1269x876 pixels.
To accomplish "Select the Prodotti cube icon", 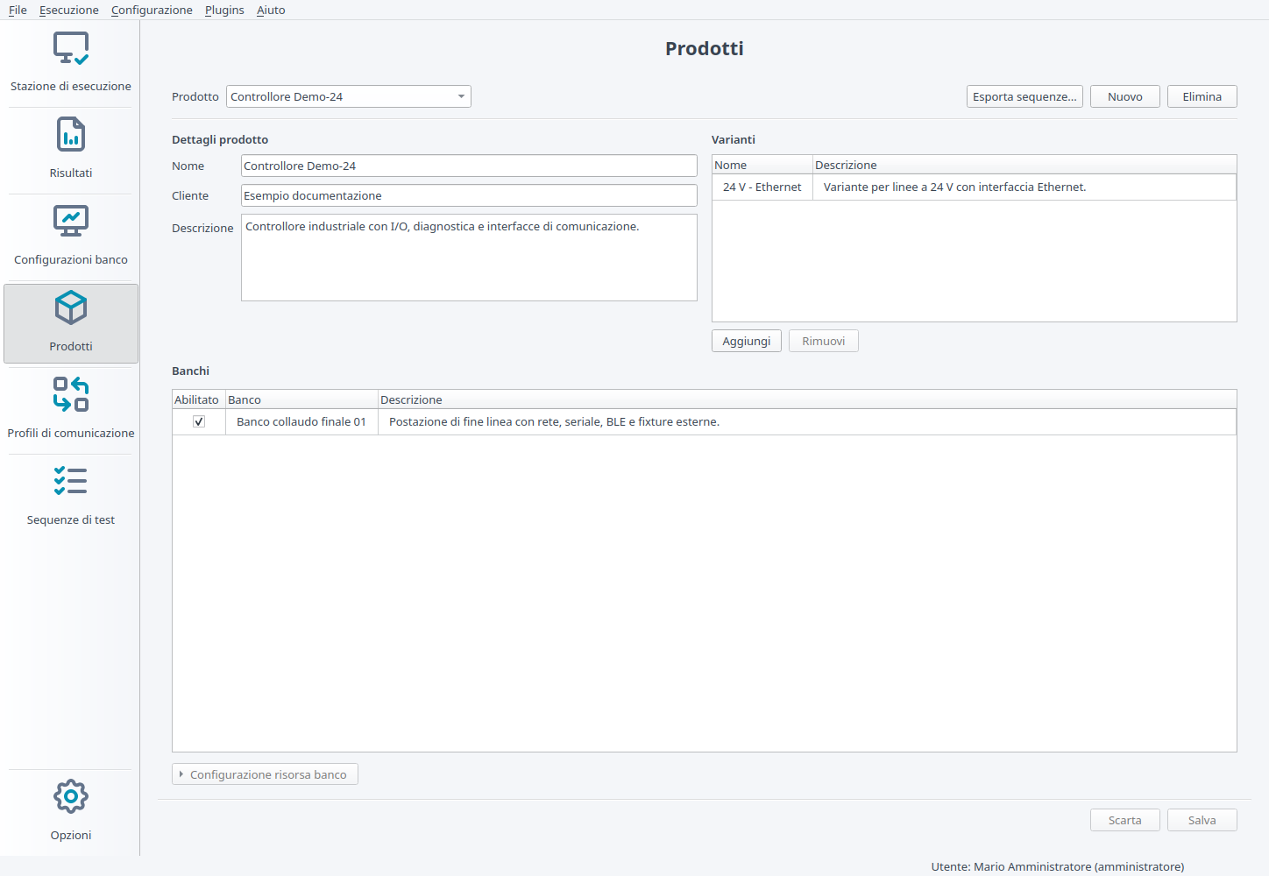I will 71,308.
